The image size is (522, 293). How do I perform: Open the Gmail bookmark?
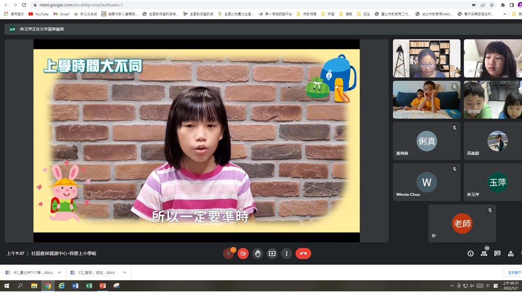[x=61, y=14]
